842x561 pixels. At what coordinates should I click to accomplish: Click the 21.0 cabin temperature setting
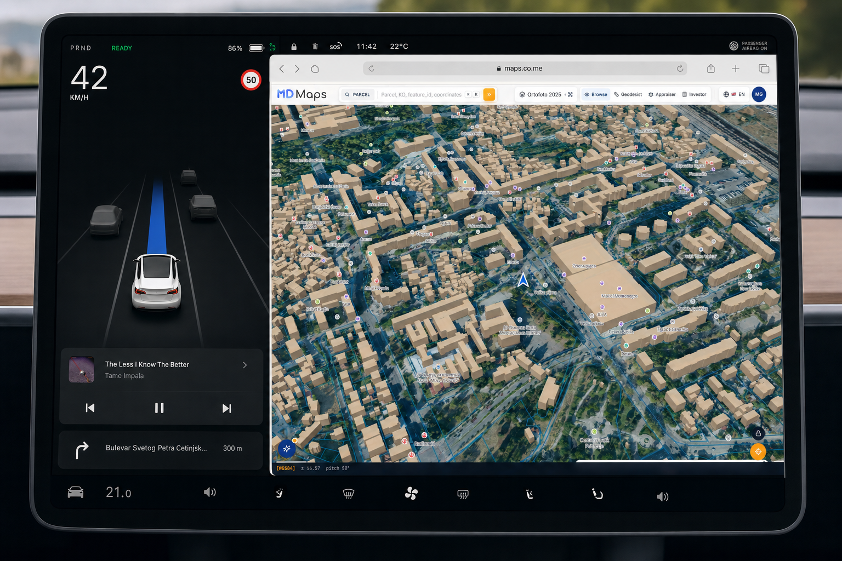(x=118, y=493)
